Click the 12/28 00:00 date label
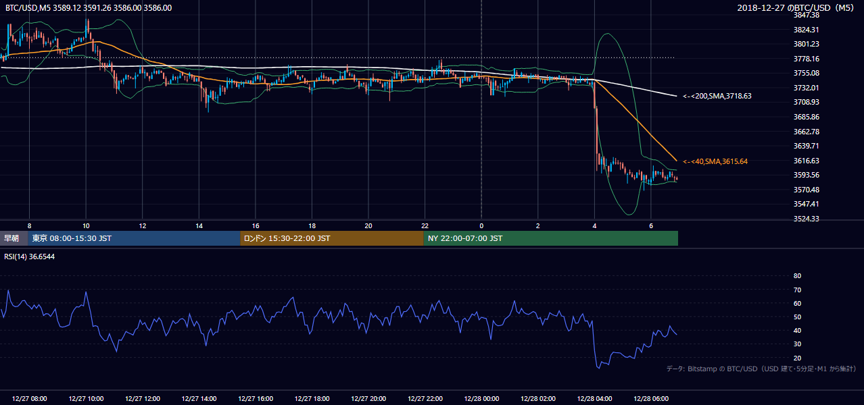Screen dimensions: 864x405 [x=481, y=399]
